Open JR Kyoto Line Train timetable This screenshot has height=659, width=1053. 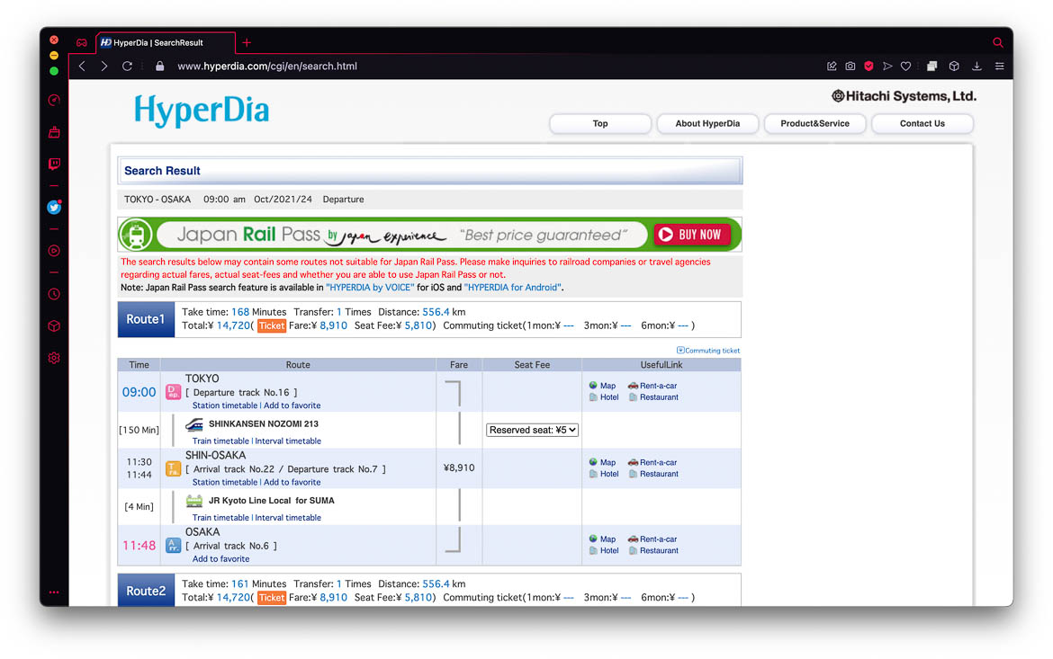[x=220, y=518]
